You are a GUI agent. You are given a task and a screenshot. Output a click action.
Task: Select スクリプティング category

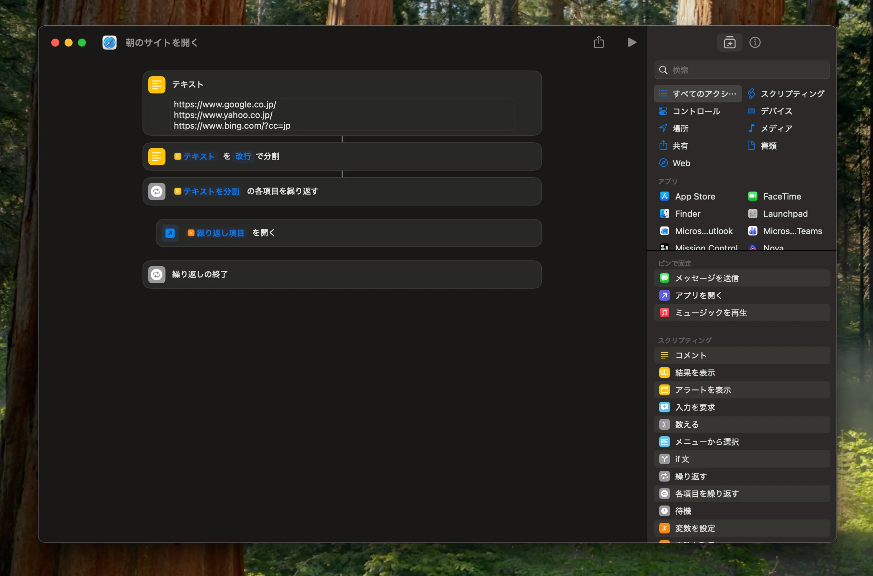[786, 94]
